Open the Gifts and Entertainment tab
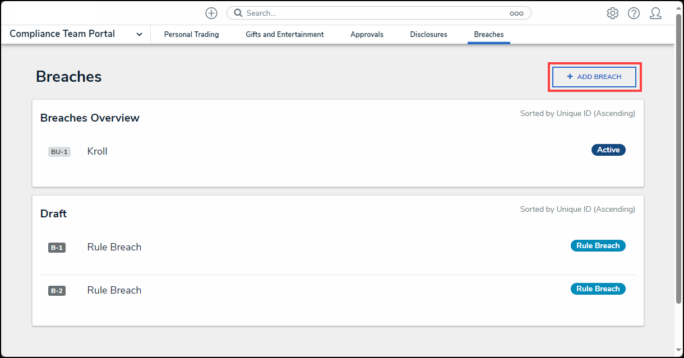Screen dimensions: 684x358 tap(284, 35)
